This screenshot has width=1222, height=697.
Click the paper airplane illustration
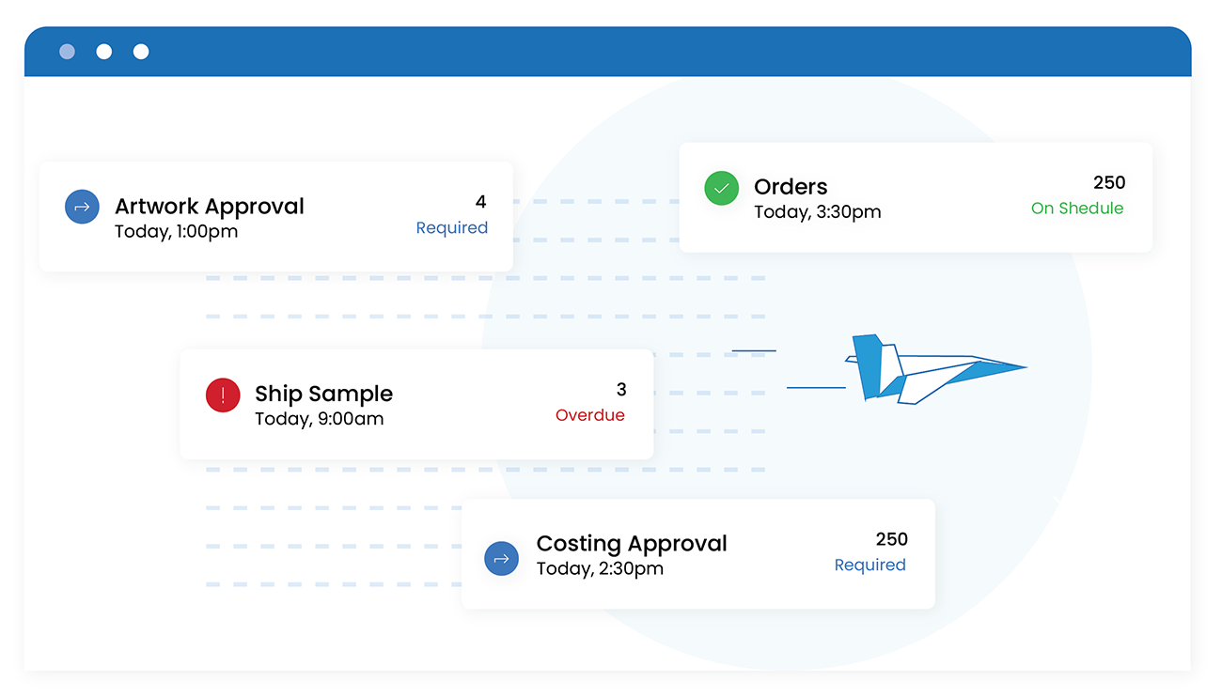[x=934, y=369]
